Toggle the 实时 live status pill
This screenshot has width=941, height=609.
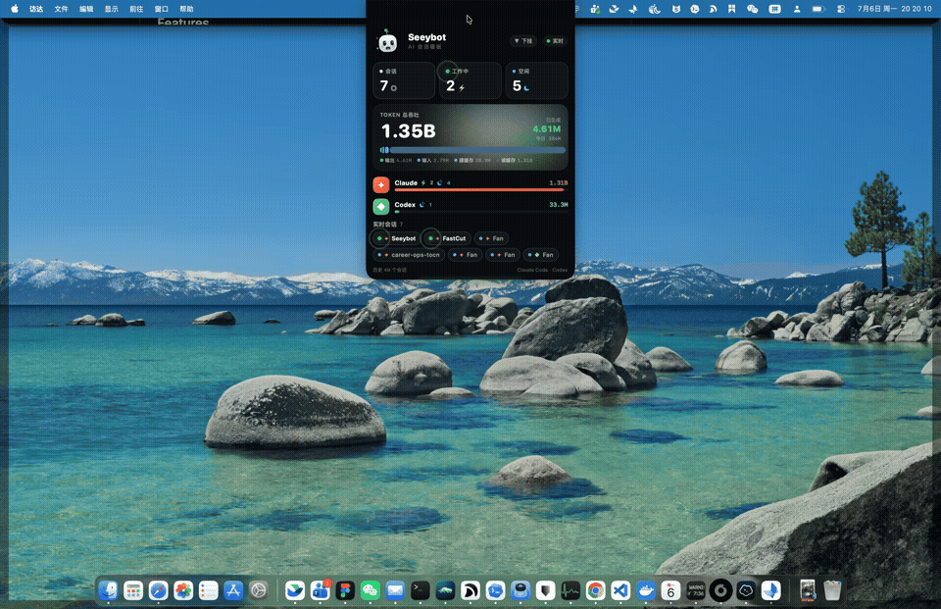pyautogui.click(x=555, y=41)
